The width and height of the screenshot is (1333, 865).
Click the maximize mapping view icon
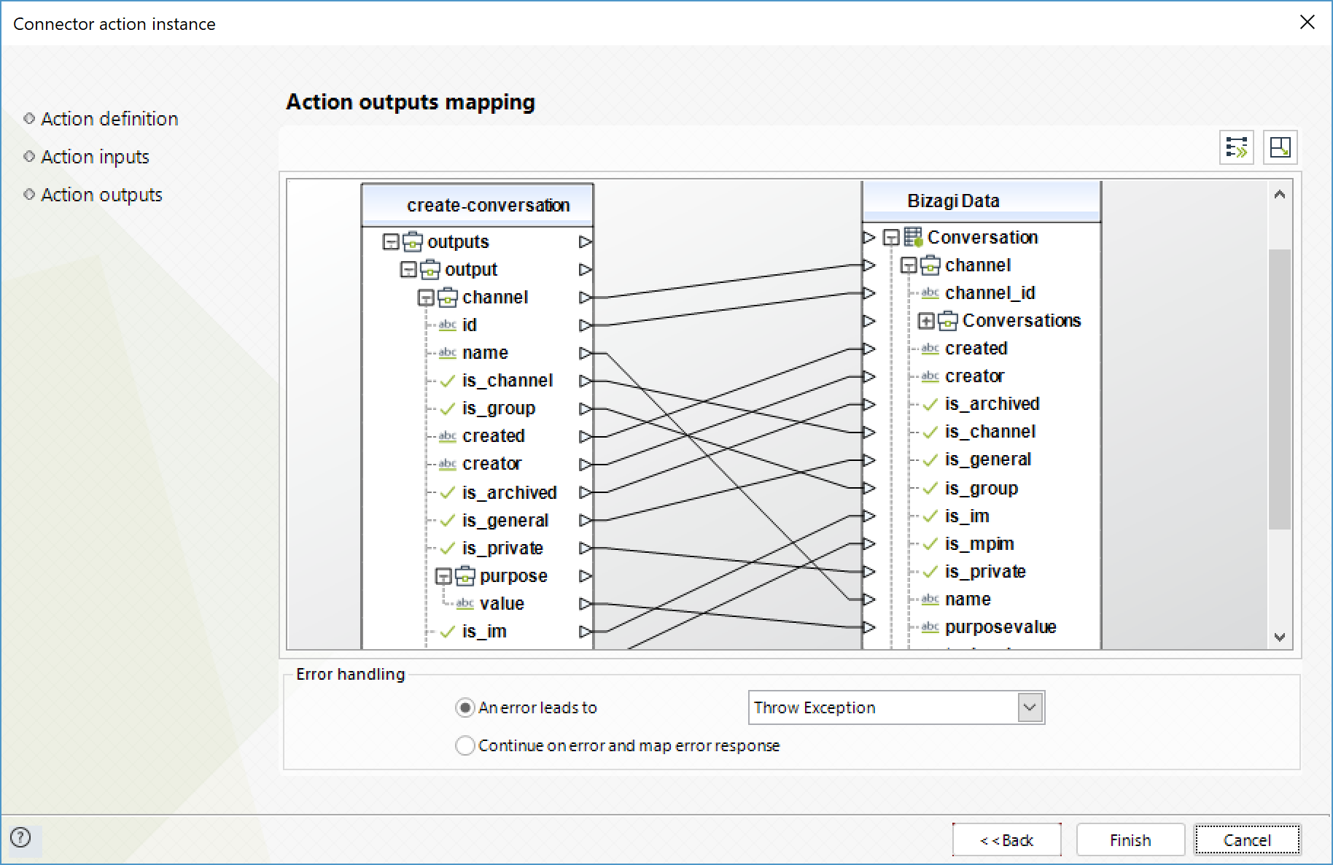click(x=1280, y=147)
